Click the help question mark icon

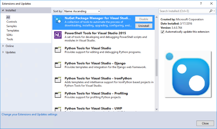(x=201, y=3)
